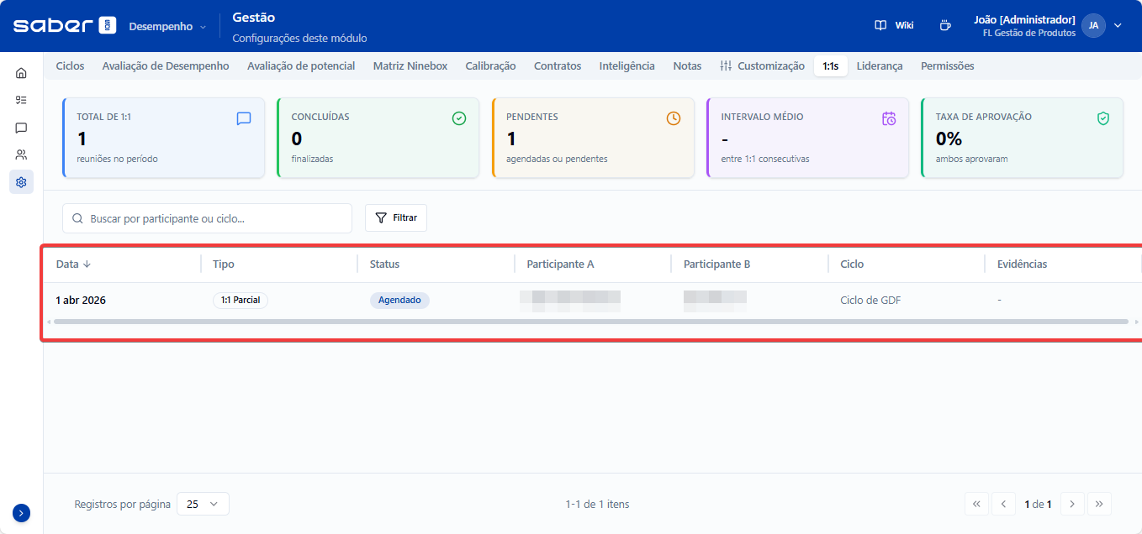The image size is (1142, 534).
Task: Go to the next page arrow
Action: 1072,504
